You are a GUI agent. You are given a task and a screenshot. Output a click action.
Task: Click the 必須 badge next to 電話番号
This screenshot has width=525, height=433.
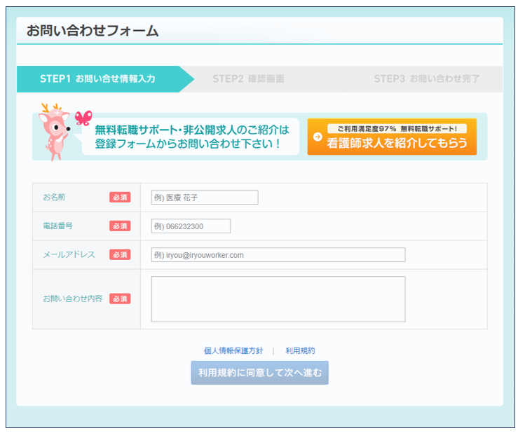coord(120,226)
